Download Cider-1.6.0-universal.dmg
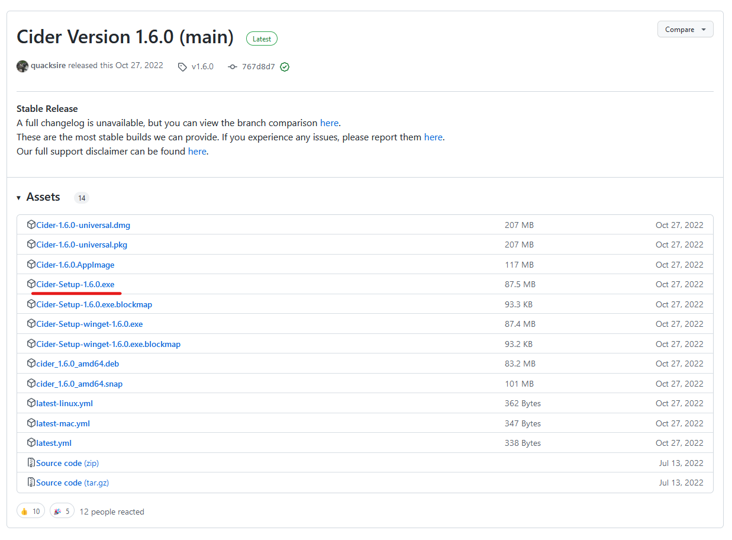The height and width of the screenshot is (540, 732). click(x=83, y=225)
